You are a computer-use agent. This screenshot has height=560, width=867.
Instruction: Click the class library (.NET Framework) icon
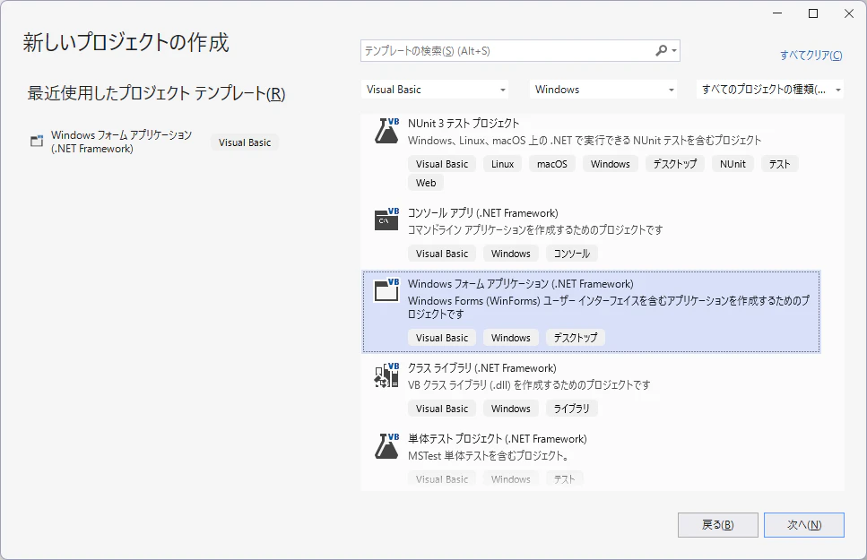(386, 375)
